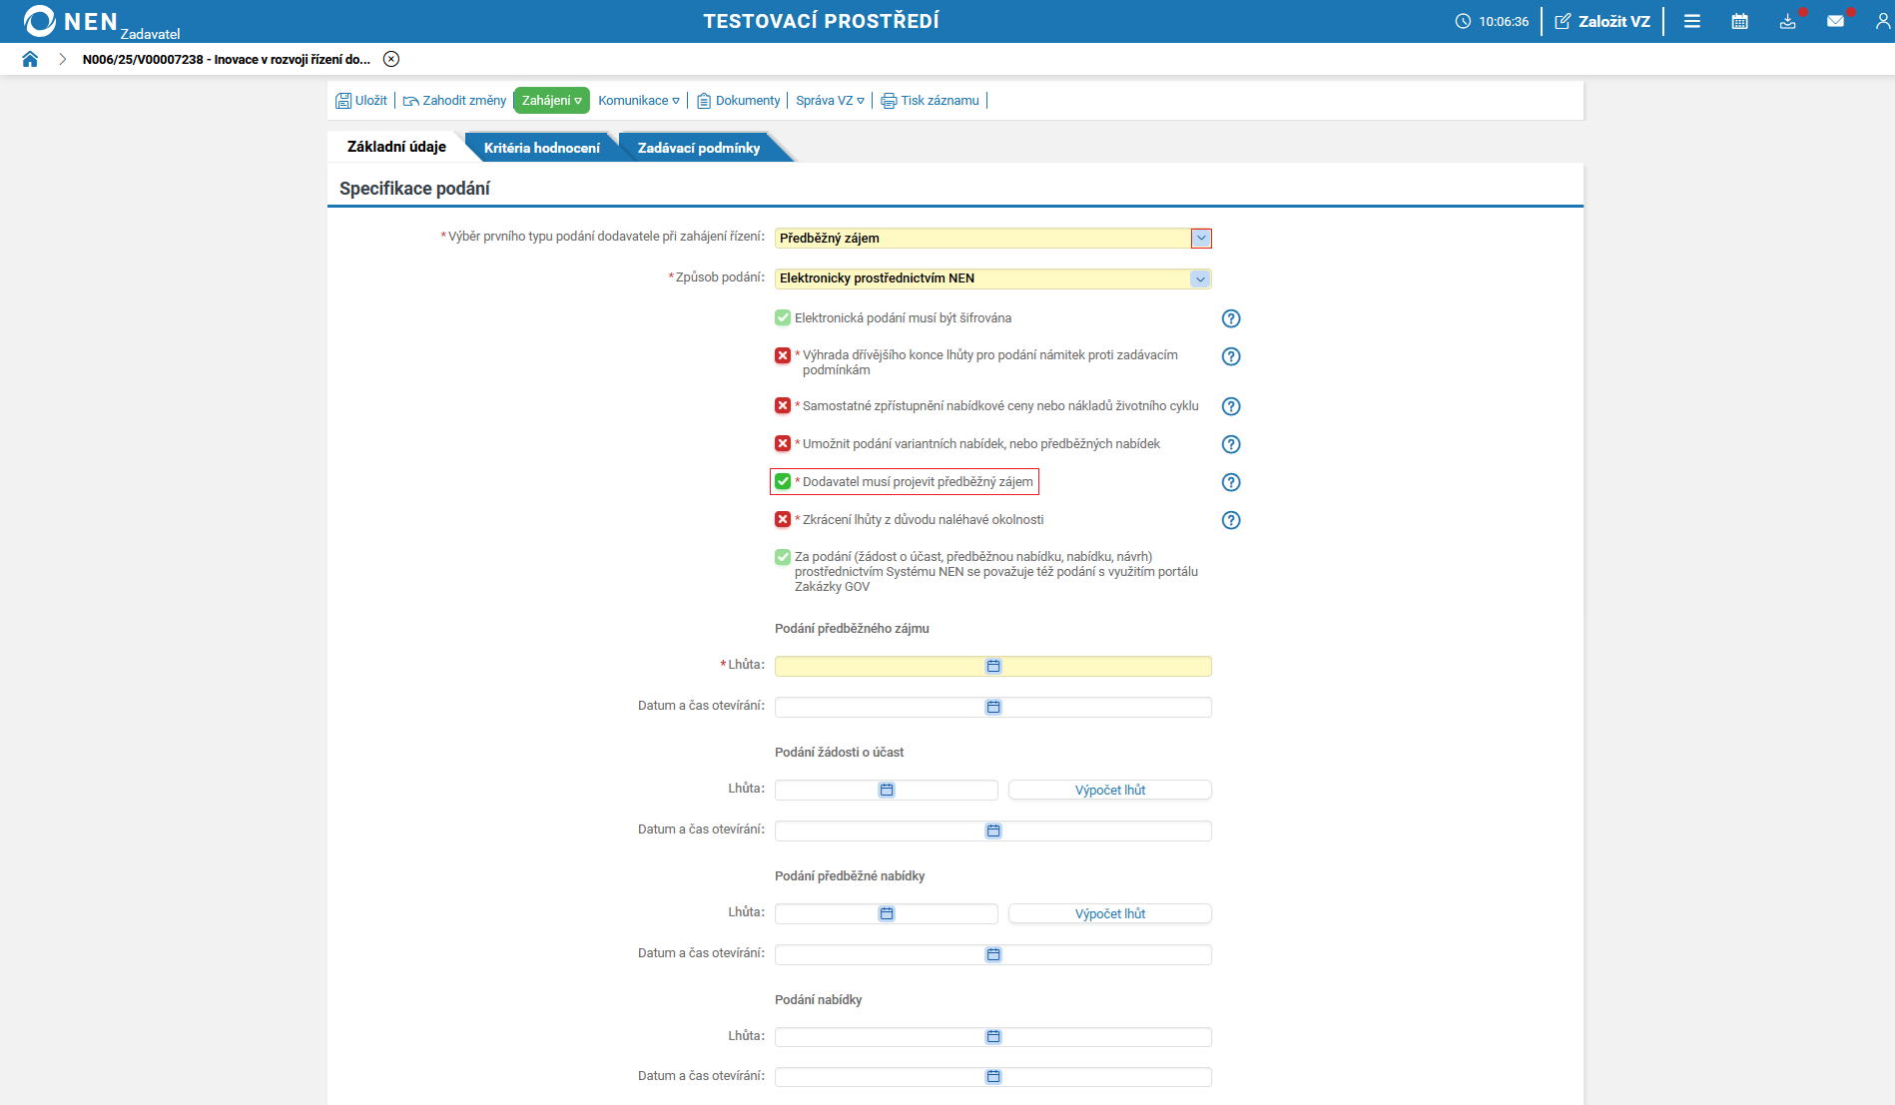1895x1105 pixels.
Task: Toggle Umožnit podání variantních nabídek checkbox
Action: coord(783,443)
